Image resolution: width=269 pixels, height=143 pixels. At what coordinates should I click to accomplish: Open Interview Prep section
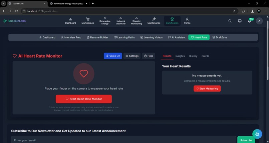click(x=71, y=37)
